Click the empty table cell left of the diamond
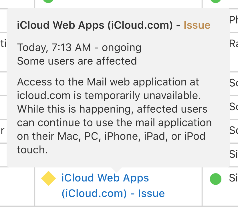The height and width of the screenshot is (207, 238). click(x=17, y=186)
